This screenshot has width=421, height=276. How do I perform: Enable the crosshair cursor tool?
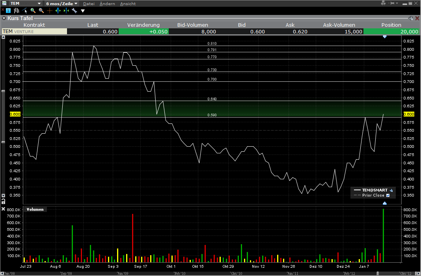pyautogui.click(x=50, y=11)
